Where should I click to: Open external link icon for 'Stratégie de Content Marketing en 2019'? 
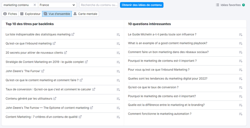(86, 62)
